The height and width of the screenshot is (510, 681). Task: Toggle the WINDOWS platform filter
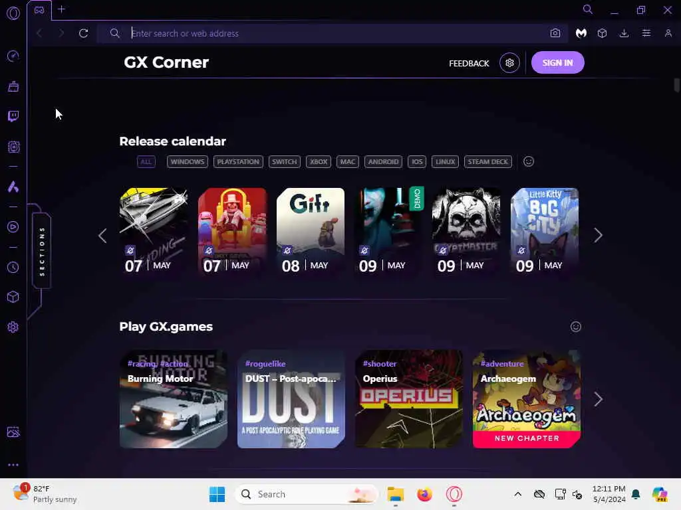tap(187, 162)
